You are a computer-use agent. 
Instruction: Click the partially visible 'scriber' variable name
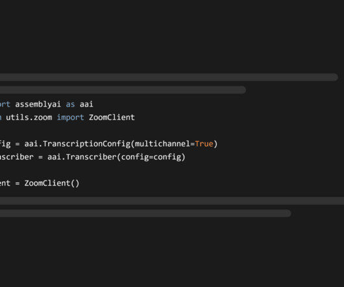point(17,157)
